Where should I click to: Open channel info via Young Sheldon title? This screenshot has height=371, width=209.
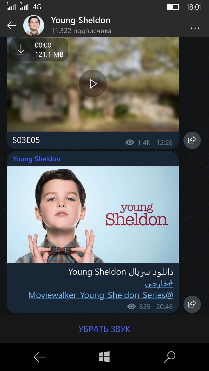point(81,20)
